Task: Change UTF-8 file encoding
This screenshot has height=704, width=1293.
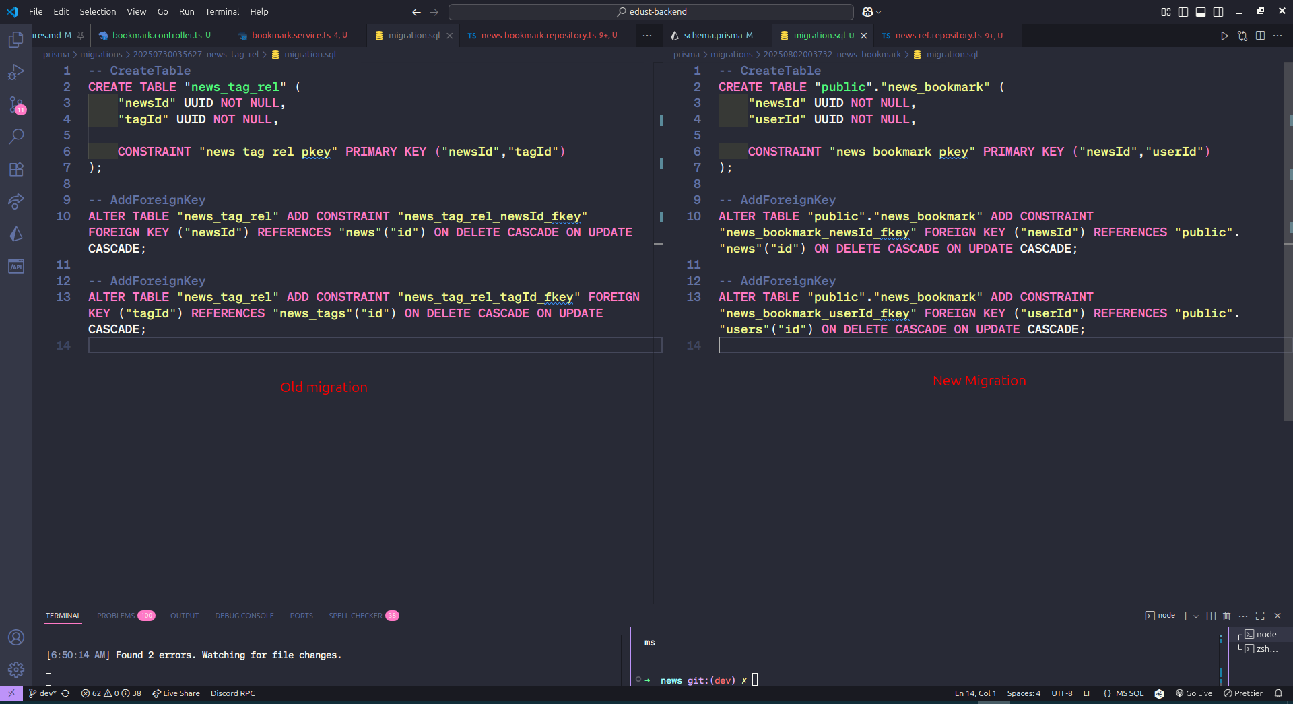Action: [x=1062, y=693]
